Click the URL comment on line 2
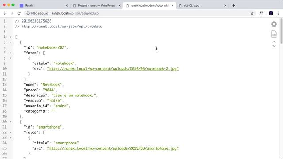283x159 pixels. [x=59, y=26]
